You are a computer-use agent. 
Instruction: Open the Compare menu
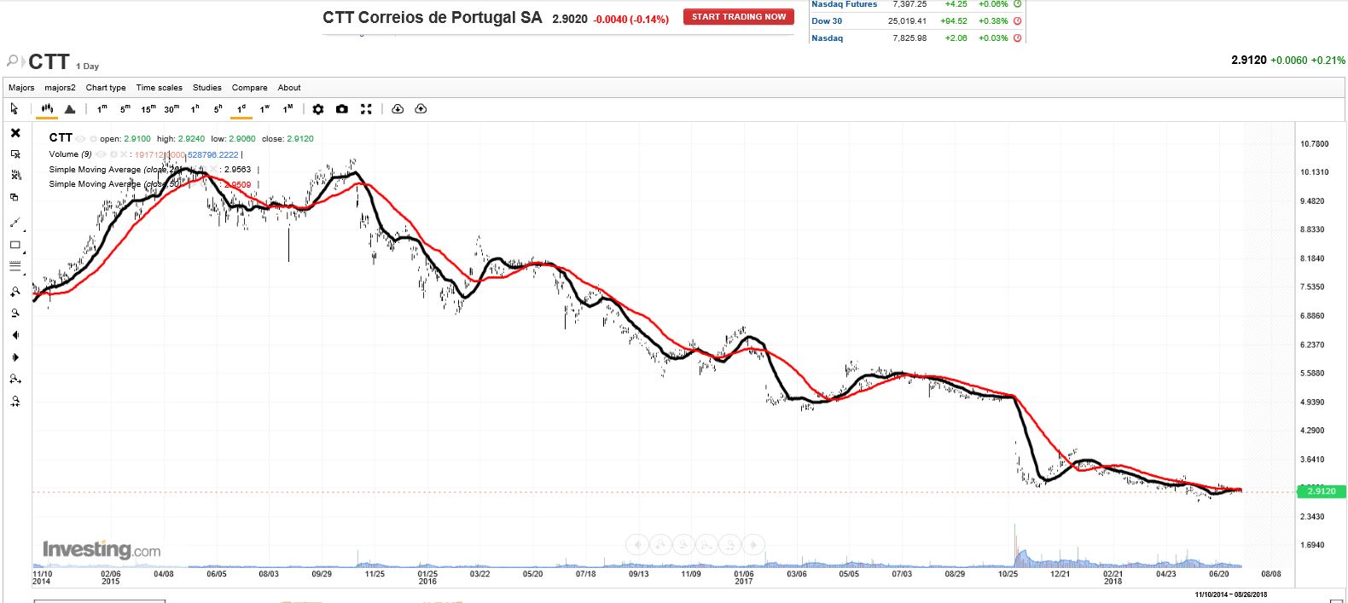(x=249, y=88)
